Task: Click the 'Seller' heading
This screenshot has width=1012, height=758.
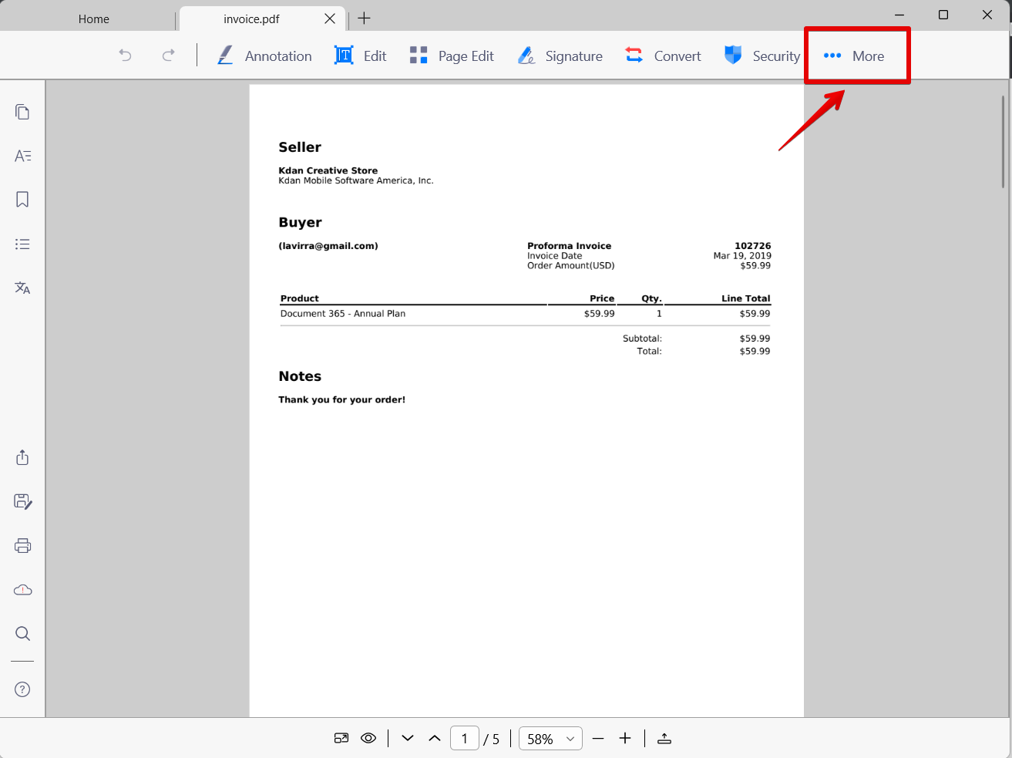Action: [300, 147]
